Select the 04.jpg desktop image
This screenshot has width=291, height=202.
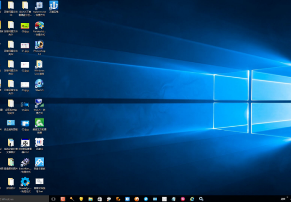pyautogui.click(x=25, y=103)
